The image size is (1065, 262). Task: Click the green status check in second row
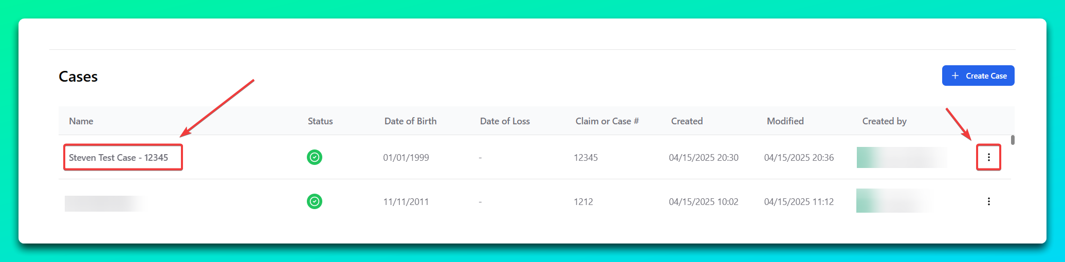[315, 201]
